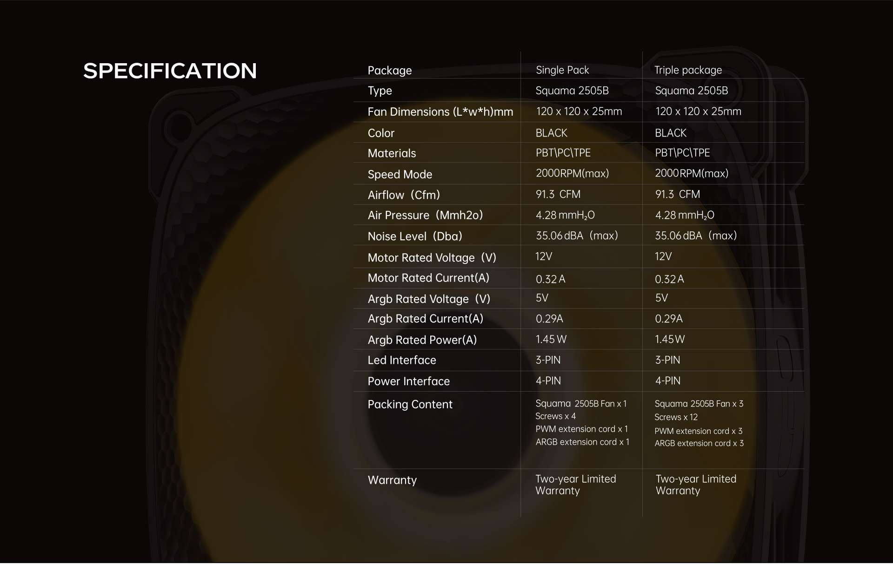The height and width of the screenshot is (564, 893).
Task: Click the Triple package column header
Action: click(x=688, y=70)
